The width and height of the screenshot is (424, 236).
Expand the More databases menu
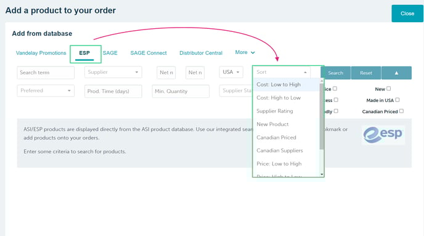(245, 52)
